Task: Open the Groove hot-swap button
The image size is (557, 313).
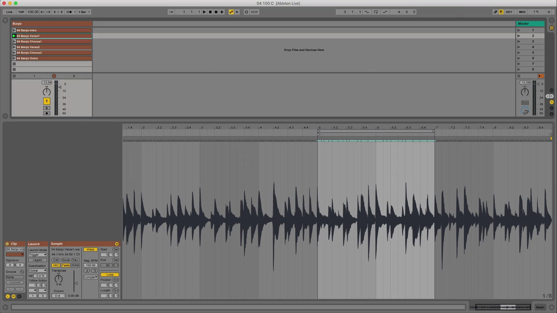Action: (22, 271)
